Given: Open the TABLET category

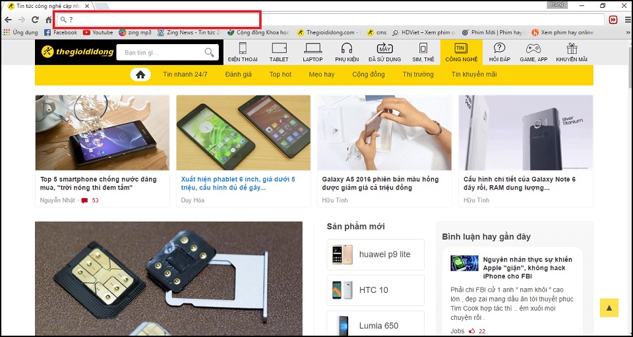Looking at the screenshot, I should [279, 52].
